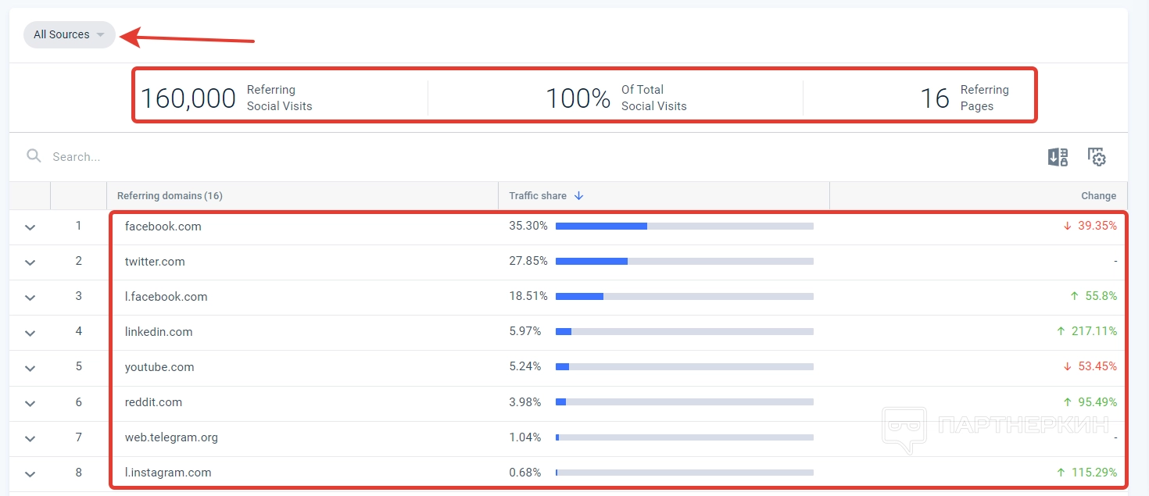Open the All Sources dropdown

point(69,35)
